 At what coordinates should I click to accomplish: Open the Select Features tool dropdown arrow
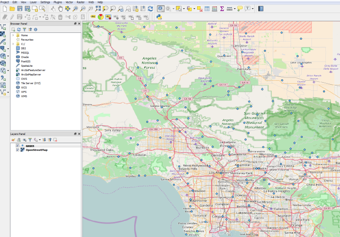pos(184,9)
